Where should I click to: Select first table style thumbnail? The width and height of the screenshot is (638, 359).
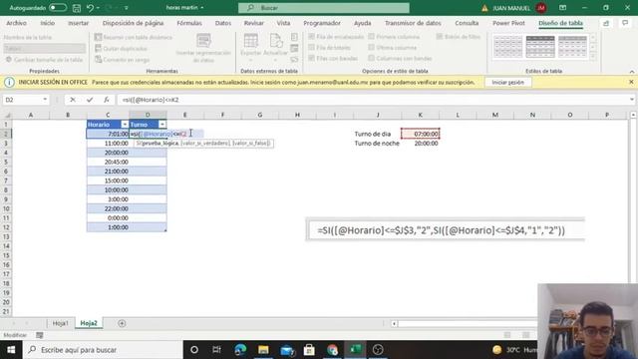point(507,47)
